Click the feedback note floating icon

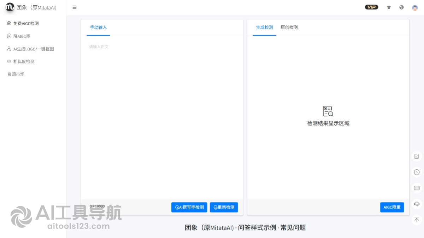point(417,156)
